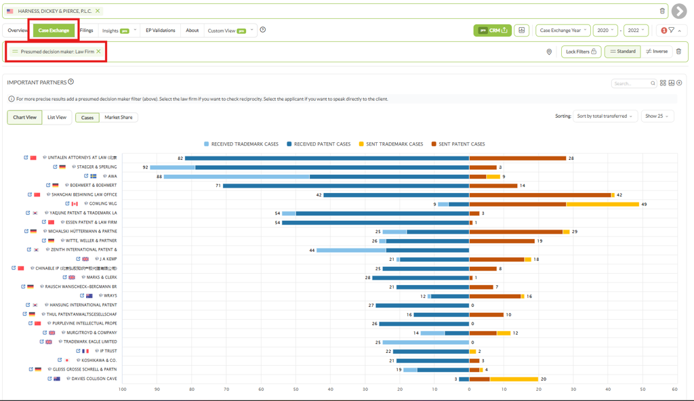Open external link for Unitalen Attorneys at Law

[26, 158]
